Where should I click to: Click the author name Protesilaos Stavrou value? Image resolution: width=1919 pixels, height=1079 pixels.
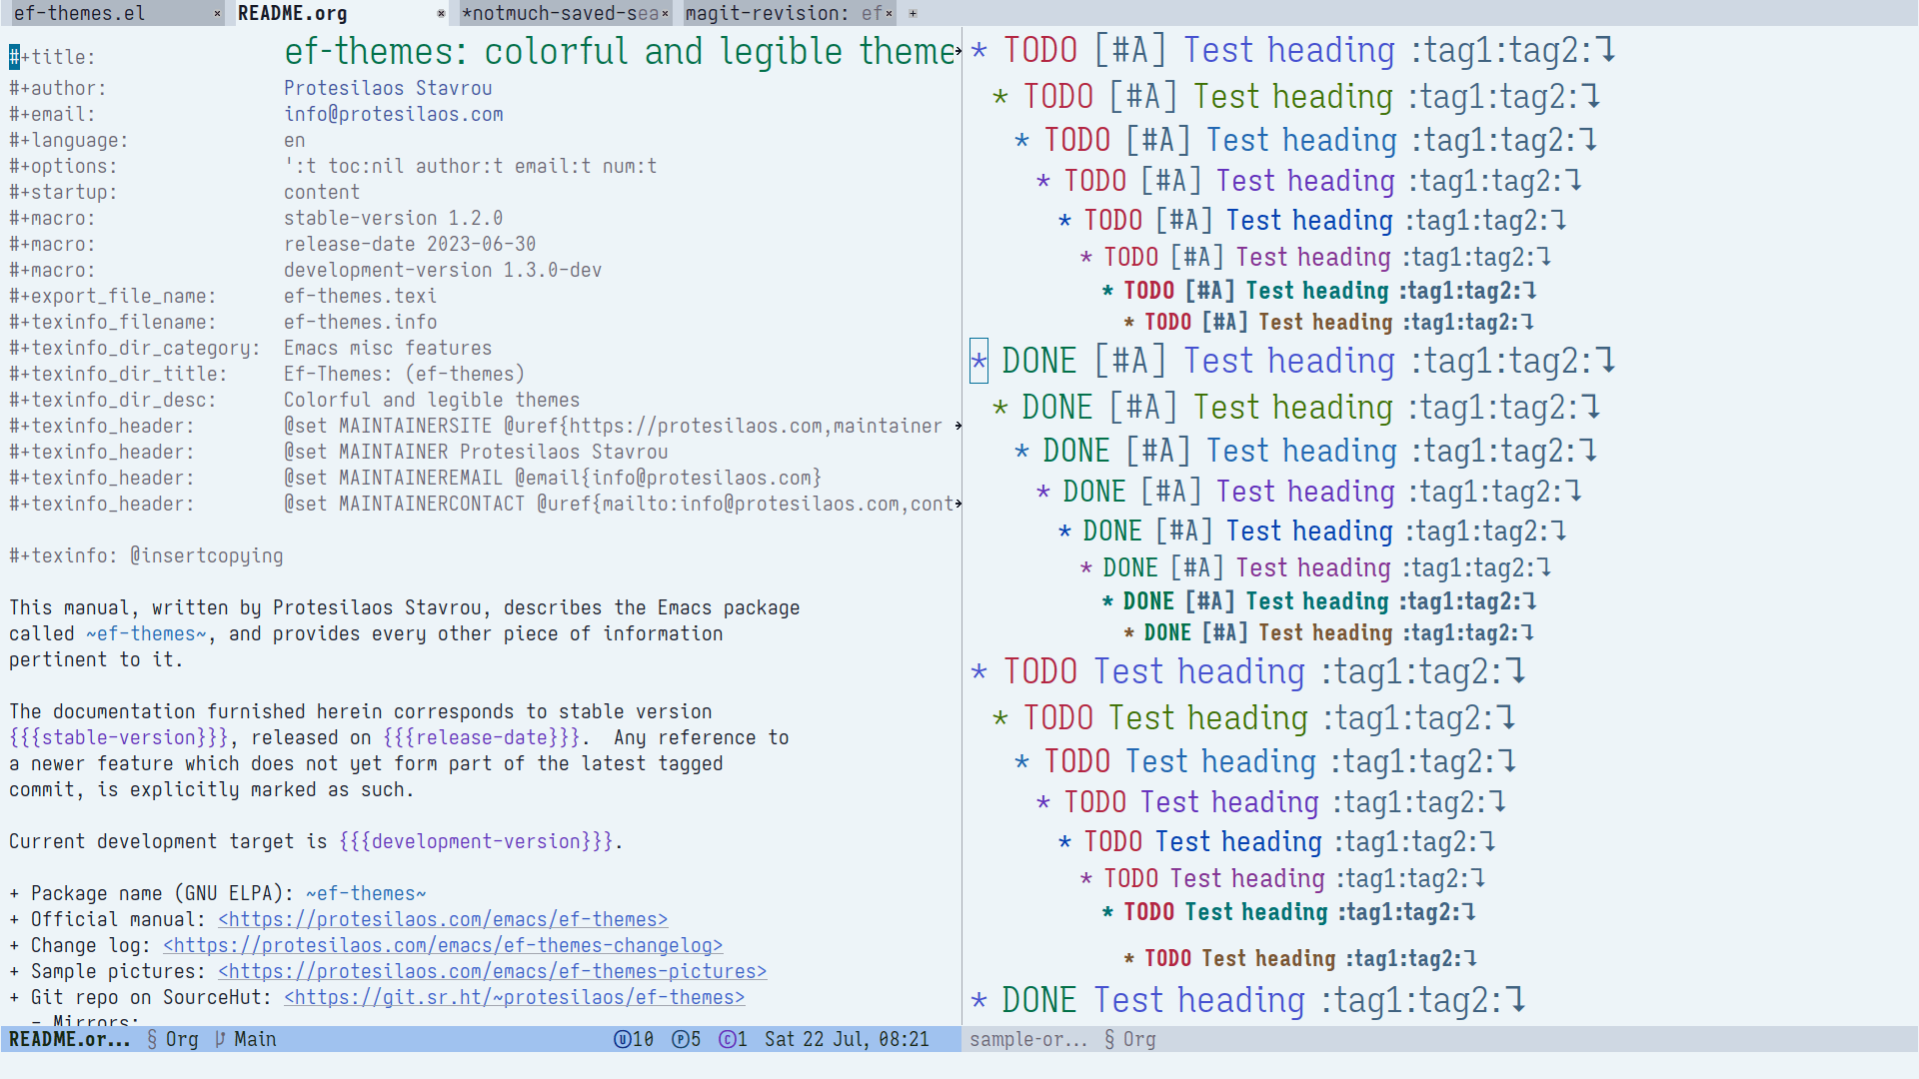coord(388,88)
